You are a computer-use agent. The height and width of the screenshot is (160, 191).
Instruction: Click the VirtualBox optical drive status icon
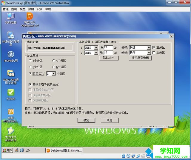[x=128, y=156]
